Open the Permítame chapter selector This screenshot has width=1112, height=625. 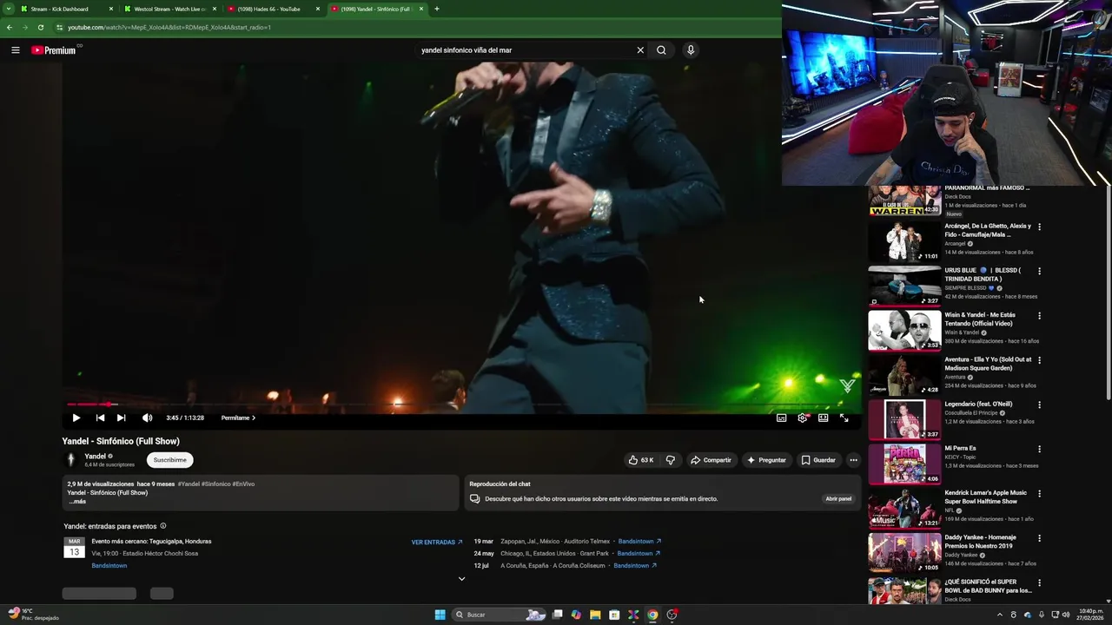(238, 418)
